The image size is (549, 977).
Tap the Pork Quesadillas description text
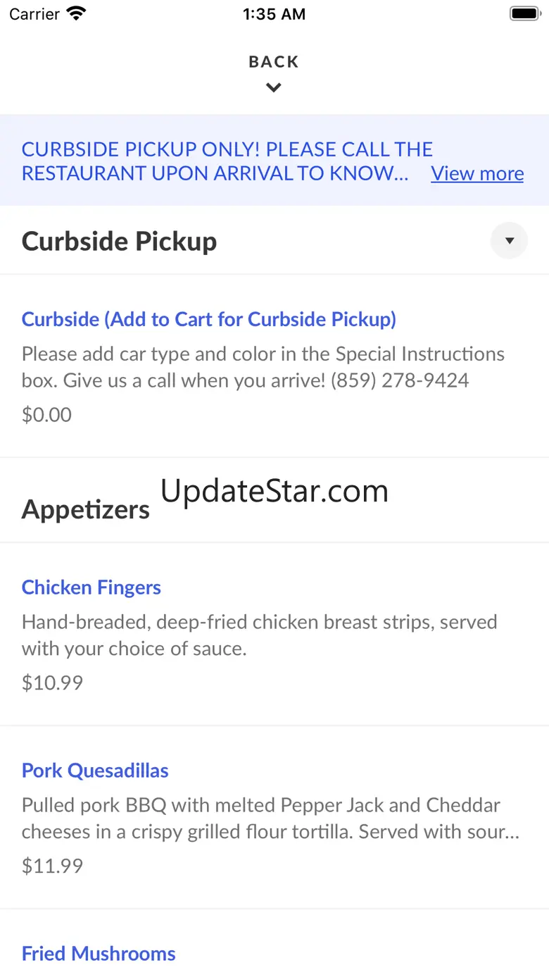(x=271, y=818)
